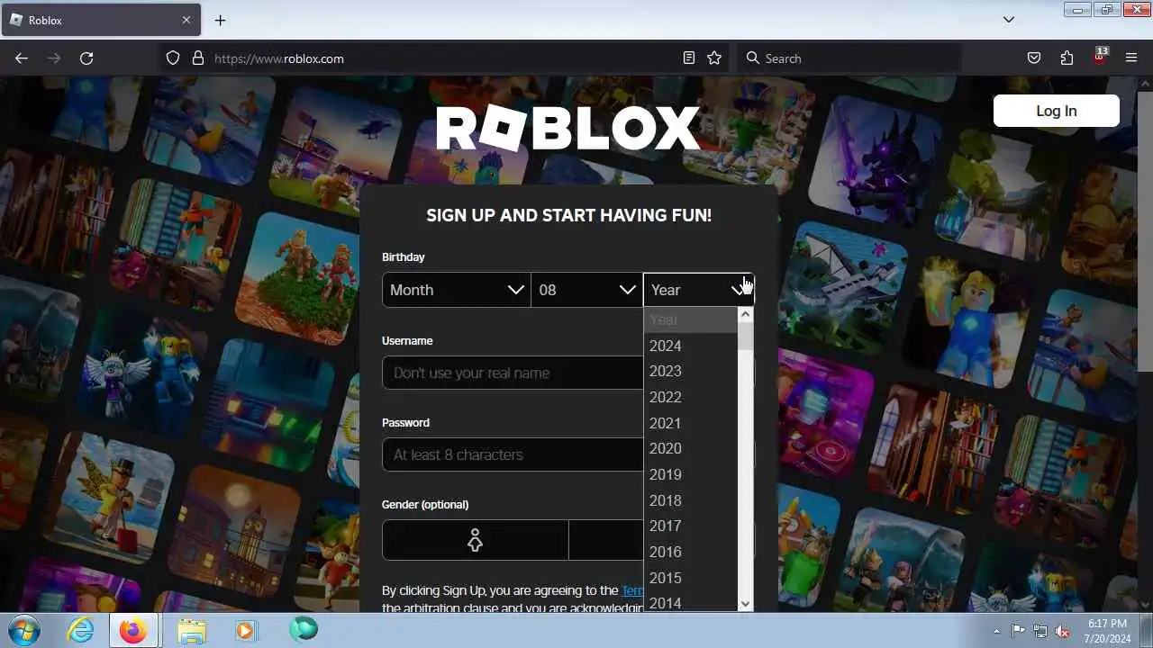
Task: Open the tracking protection shield icon
Action: [173, 58]
